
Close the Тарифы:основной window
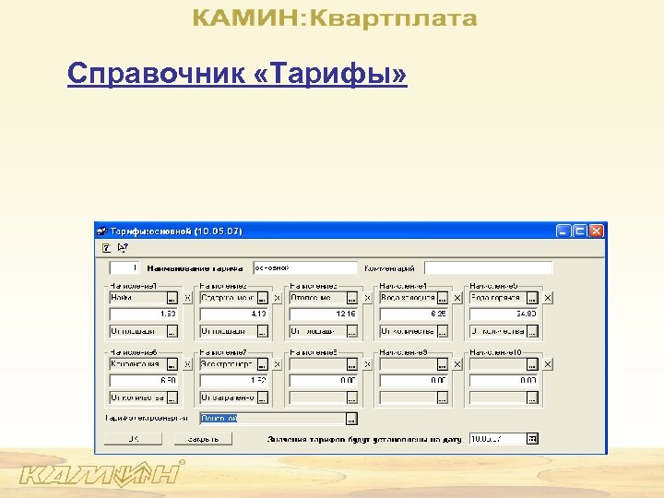point(596,231)
